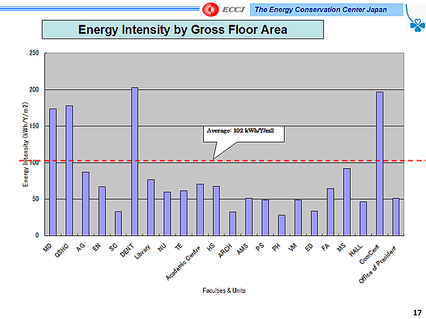This screenshot has height=319, width=426.
Task: Click the QSHC axis label
Action: (x=62, y=251)
